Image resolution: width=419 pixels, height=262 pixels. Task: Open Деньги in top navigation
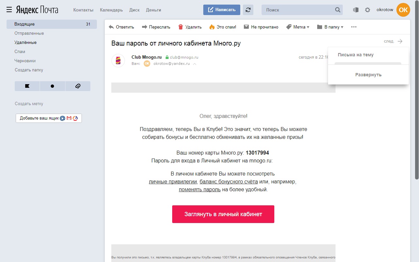pos(154,10)
